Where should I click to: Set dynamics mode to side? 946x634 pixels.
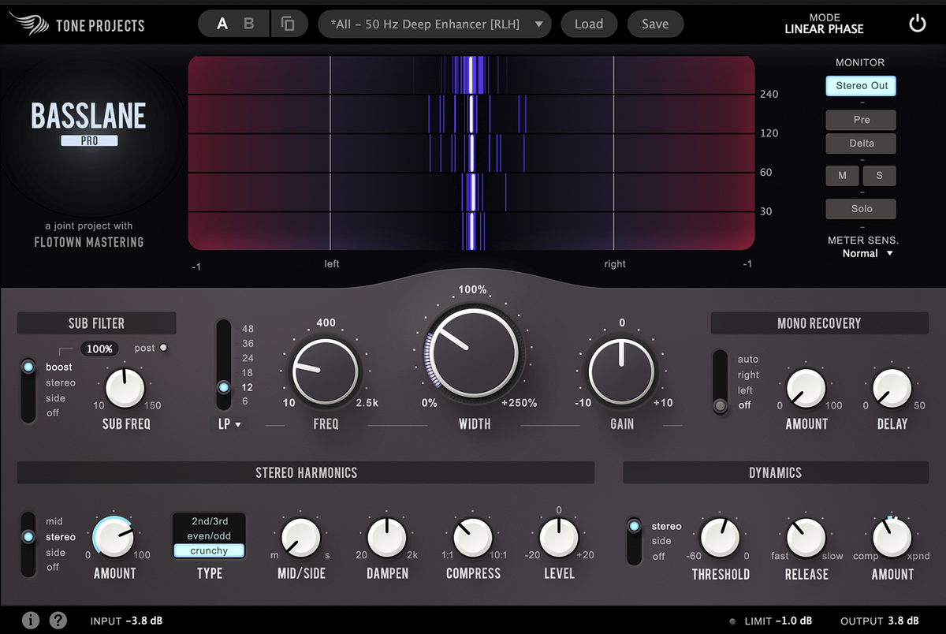click(661, 541)
